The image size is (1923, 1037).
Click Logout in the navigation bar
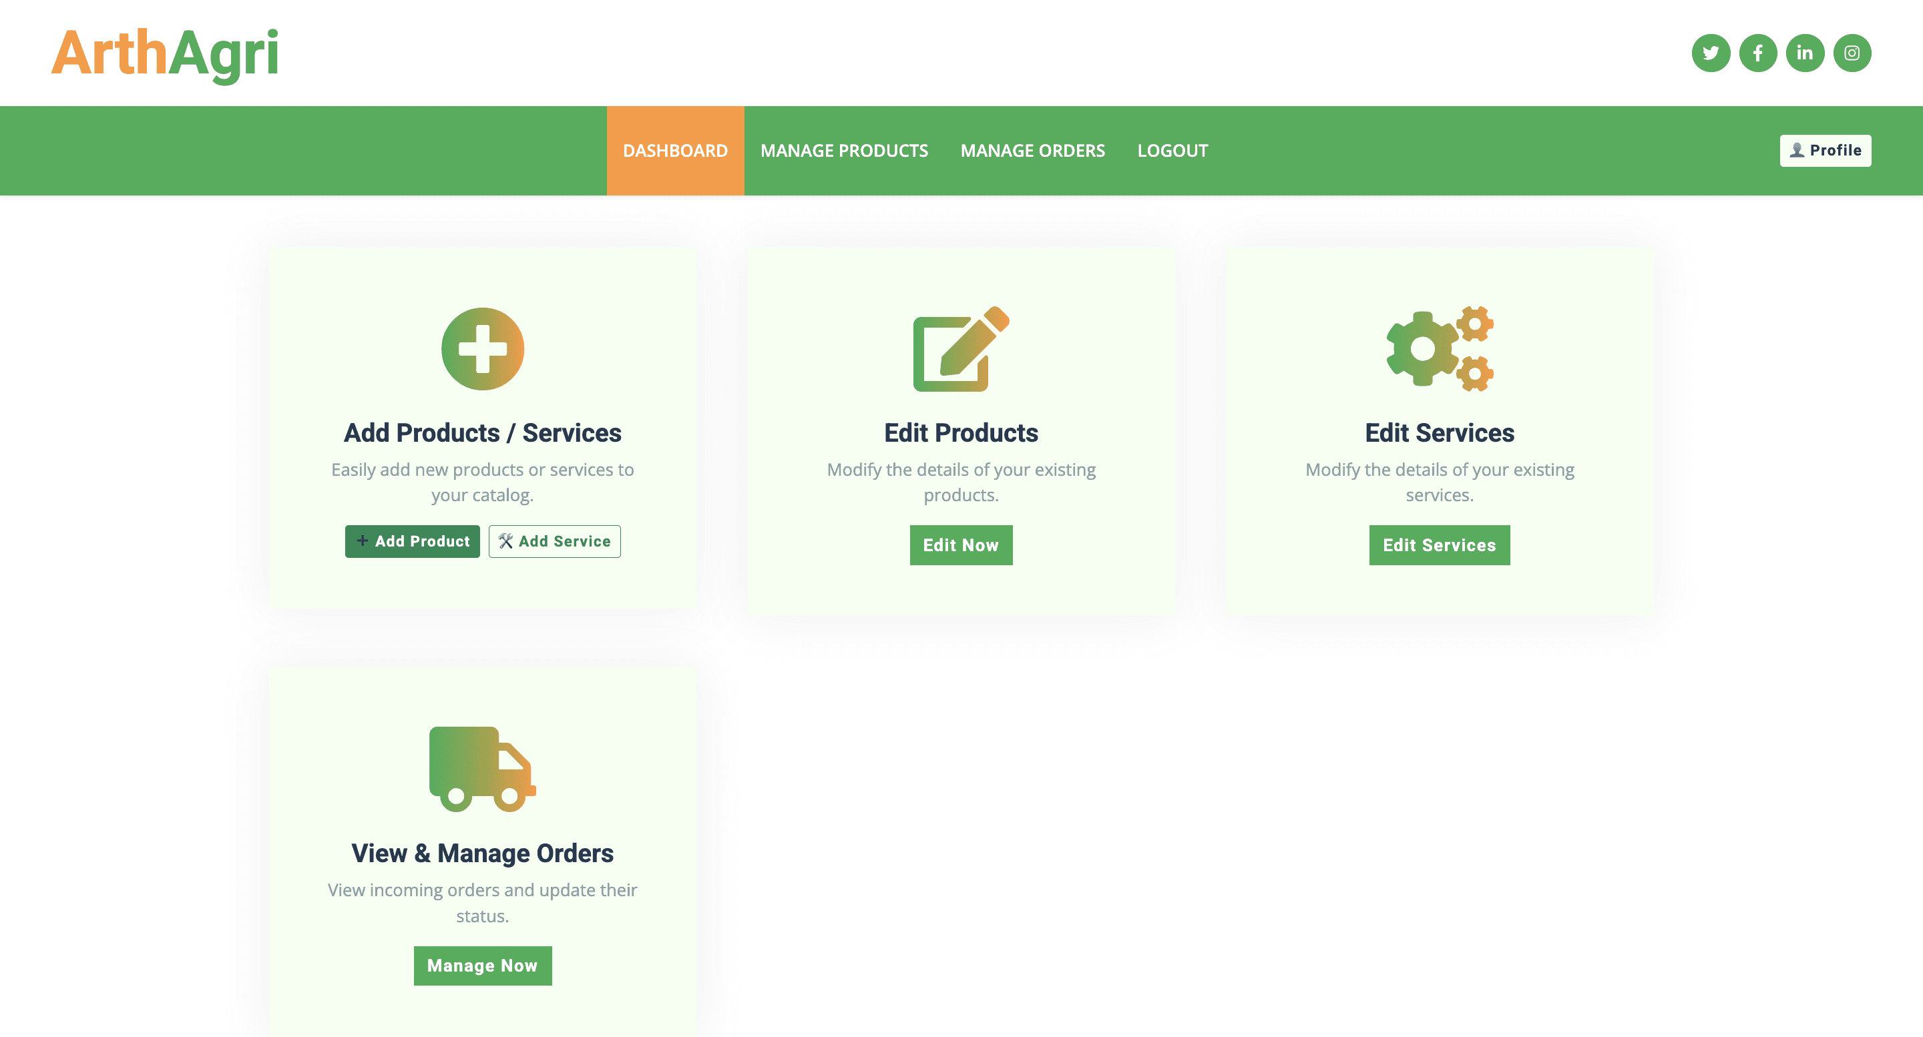click(x=1172, y=151)
